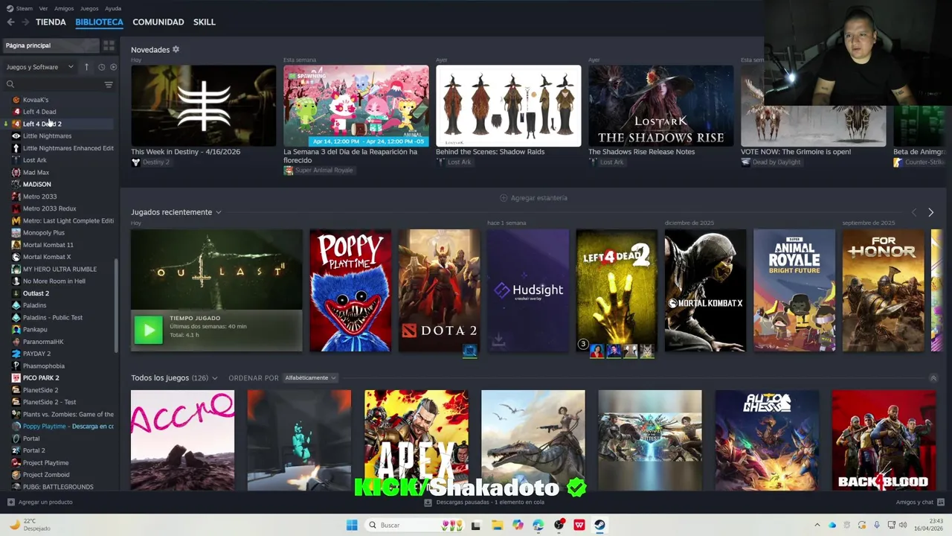Expand the Juegos y Software dropdown
The height and width of the screenshot is (536, 952).
click(39, 67)
